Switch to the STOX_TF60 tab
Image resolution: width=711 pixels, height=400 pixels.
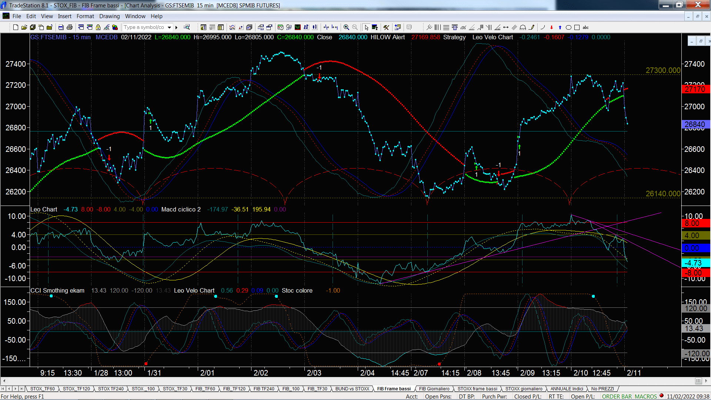(42, 389)
